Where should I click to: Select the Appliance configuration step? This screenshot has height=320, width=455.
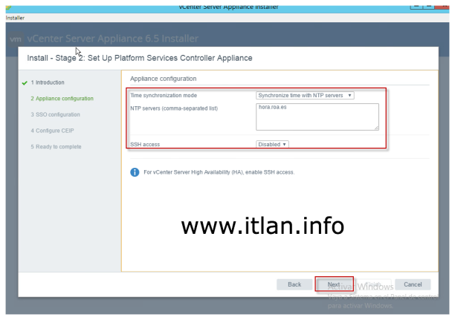pyautogui.click(x=62, y=98)
